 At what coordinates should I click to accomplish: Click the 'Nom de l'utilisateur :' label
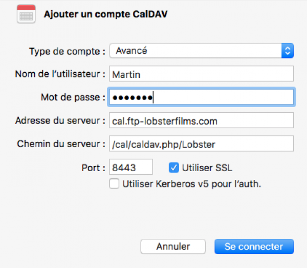tap(60, 74)
